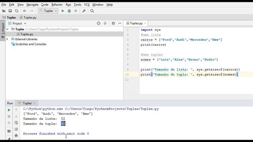Open Project panel gear options
This screenshot has height=142, width=253.
tap(113, 23)
